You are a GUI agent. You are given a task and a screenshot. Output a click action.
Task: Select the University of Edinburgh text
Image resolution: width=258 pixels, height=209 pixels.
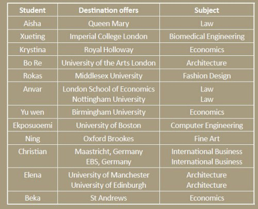pos(108,185)
